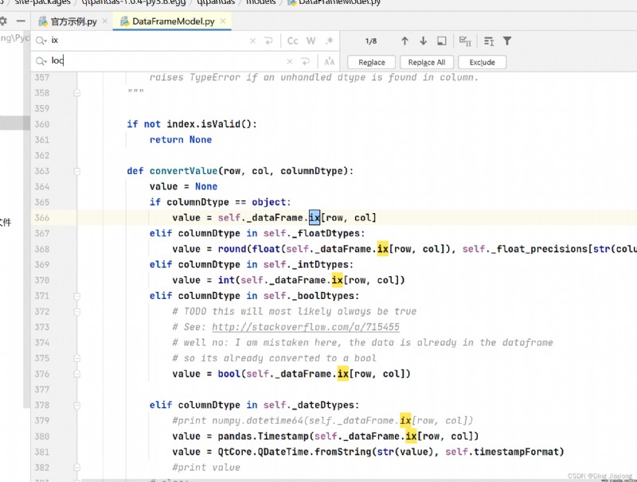Toggle fold marker at line 371
This screenshot has height=482, width=637.
pos(76,296)
